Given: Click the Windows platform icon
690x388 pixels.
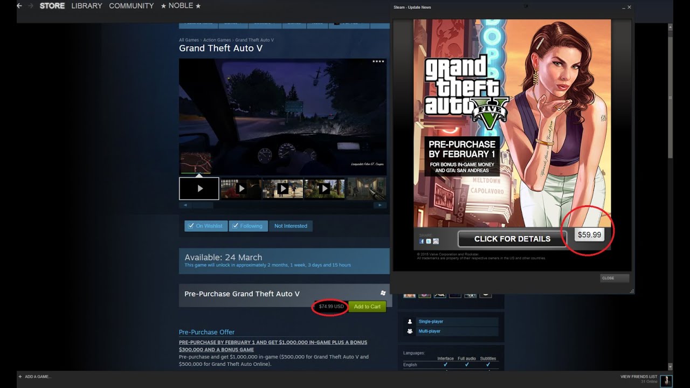Looking at the screenshot, I should (383, 293).
